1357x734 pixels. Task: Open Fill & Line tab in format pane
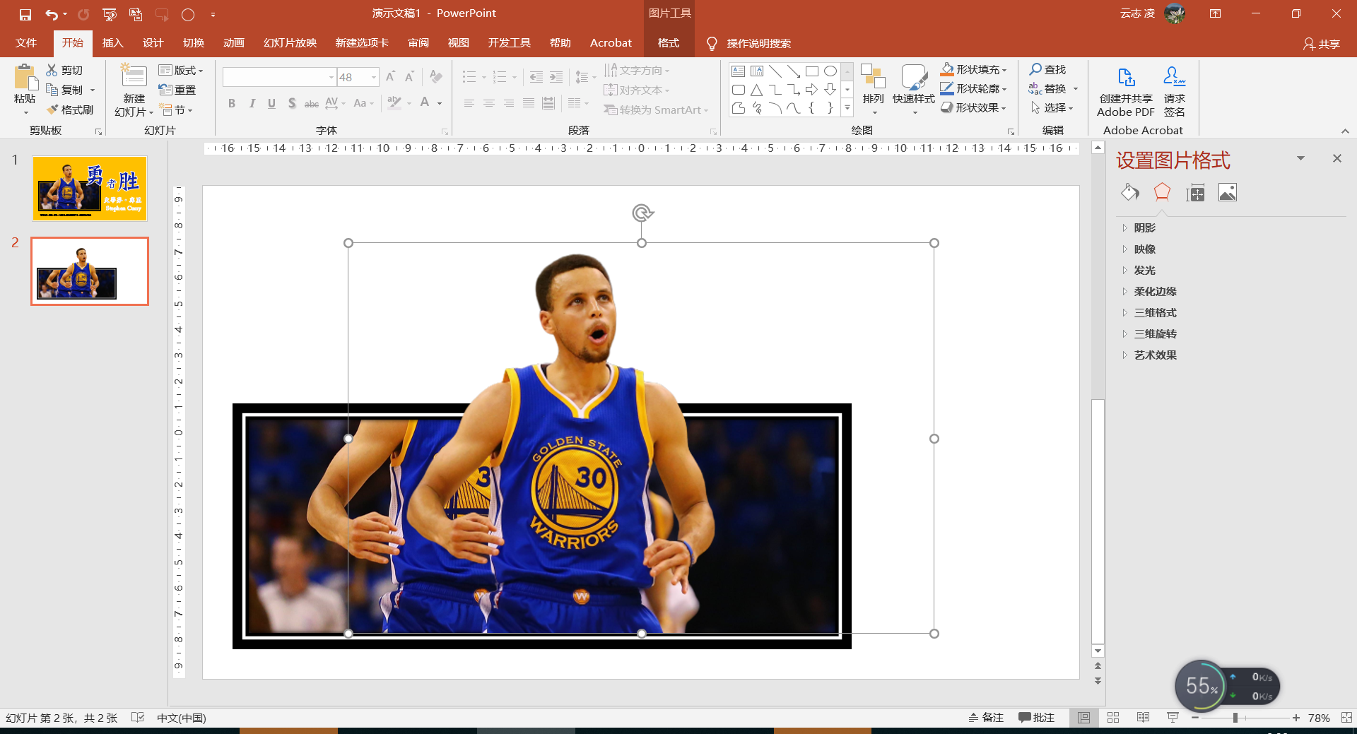[x=1129, y=192]
